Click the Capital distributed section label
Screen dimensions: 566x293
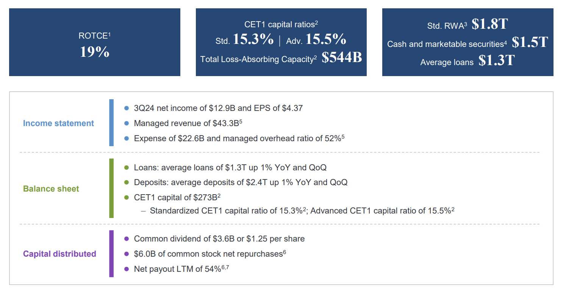click(59, 254)
